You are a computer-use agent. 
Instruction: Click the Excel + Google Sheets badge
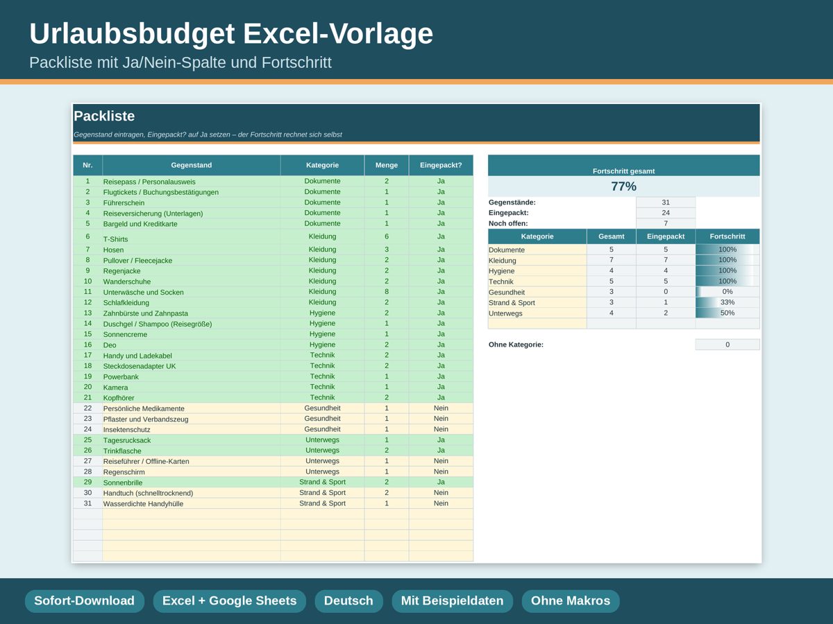coord(229,601)
